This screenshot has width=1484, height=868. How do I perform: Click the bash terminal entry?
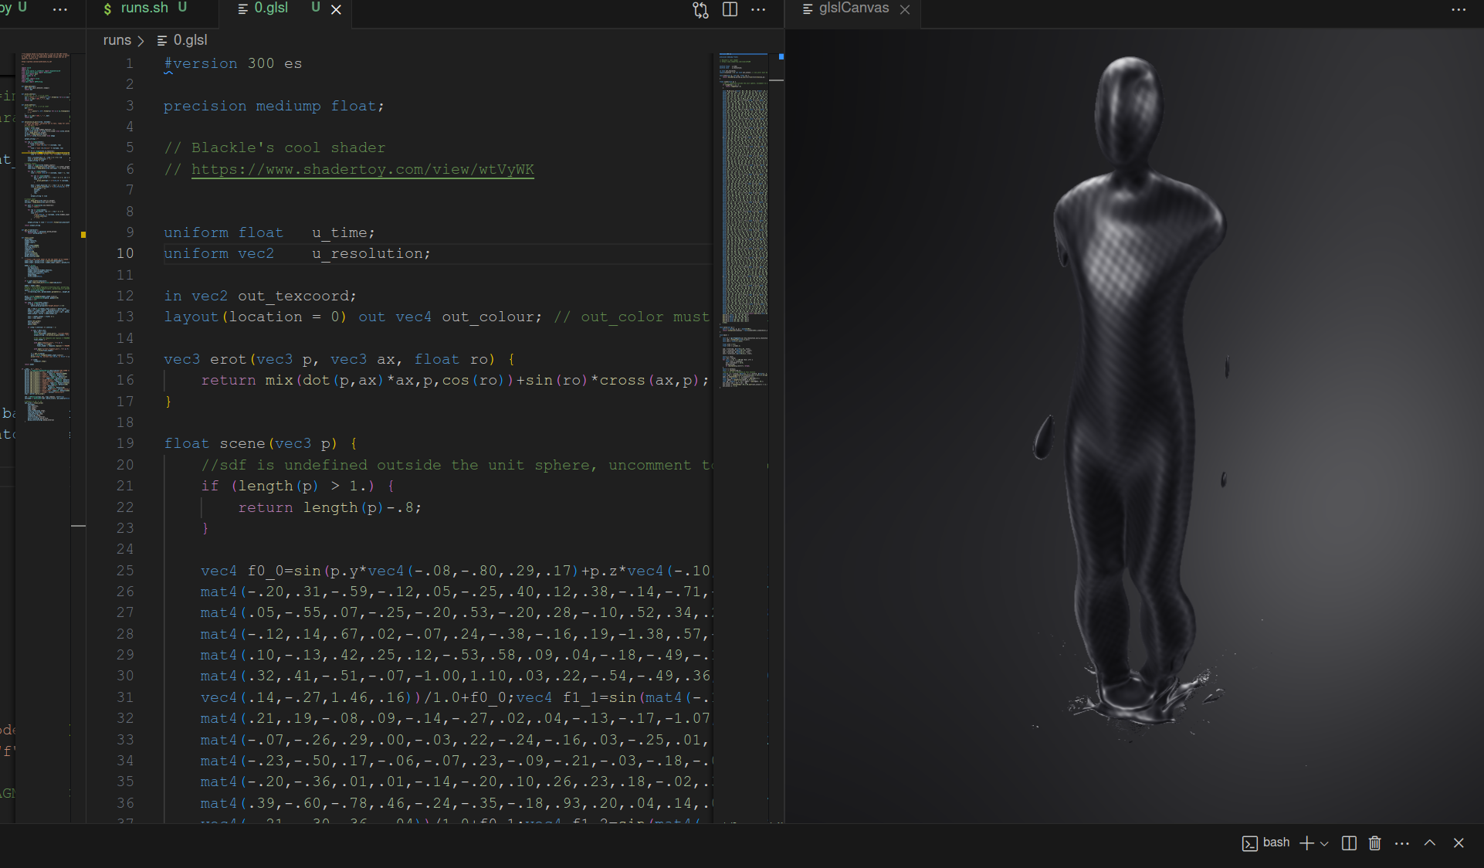[1266, 843]
